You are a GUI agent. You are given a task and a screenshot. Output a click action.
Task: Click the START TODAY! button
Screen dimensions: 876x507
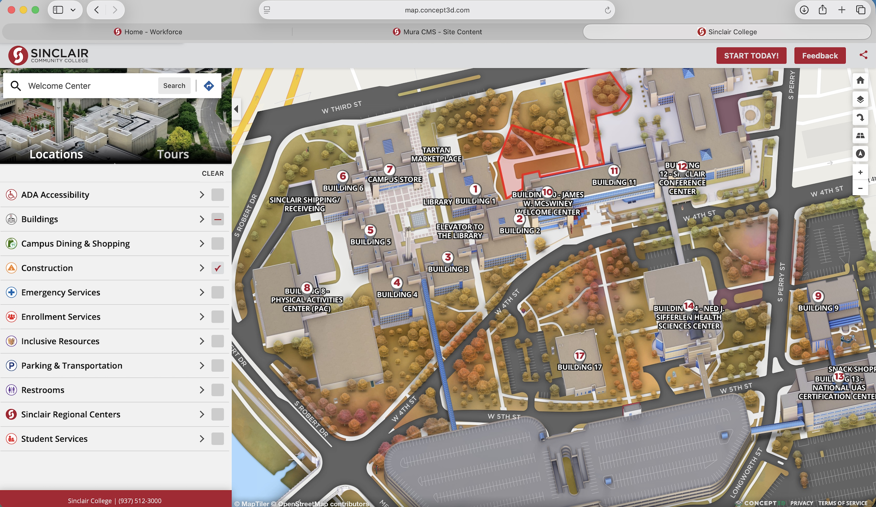point(751,56)
